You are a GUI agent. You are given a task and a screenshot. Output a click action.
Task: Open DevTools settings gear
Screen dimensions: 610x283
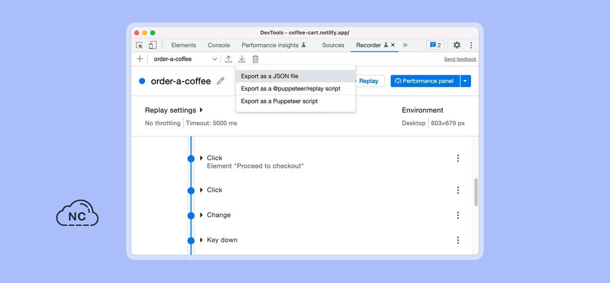click(457, 45)
